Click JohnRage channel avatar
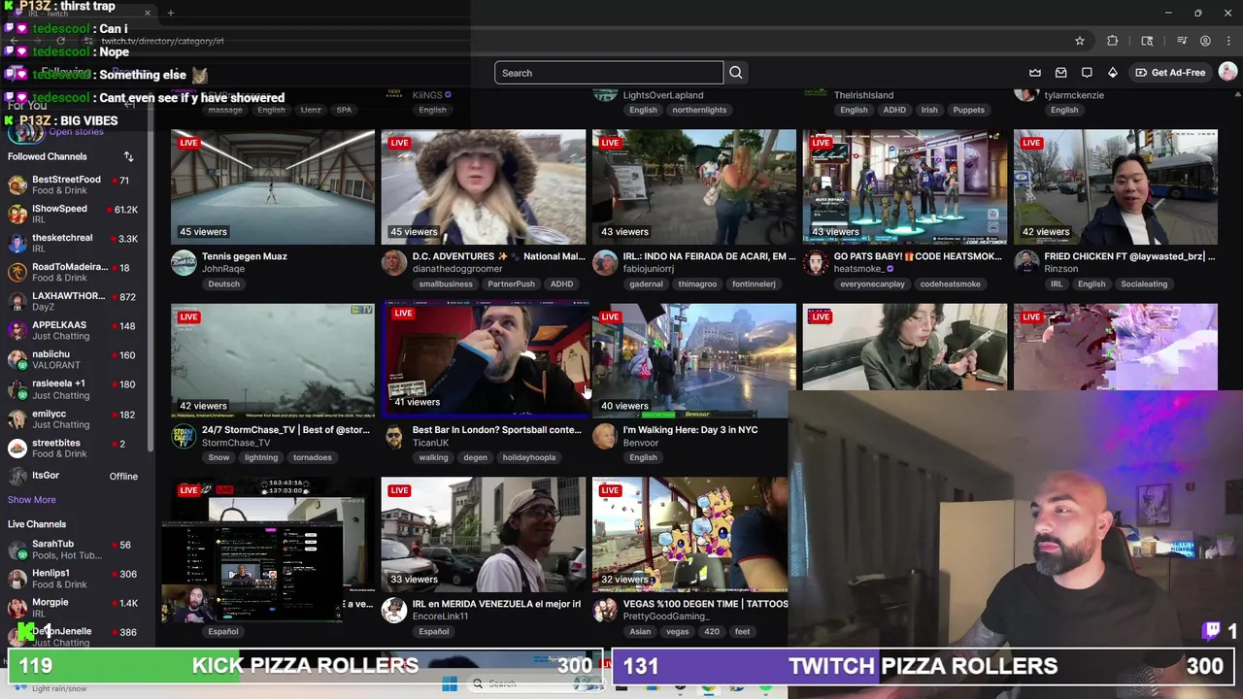 click(x=183, y=262)
